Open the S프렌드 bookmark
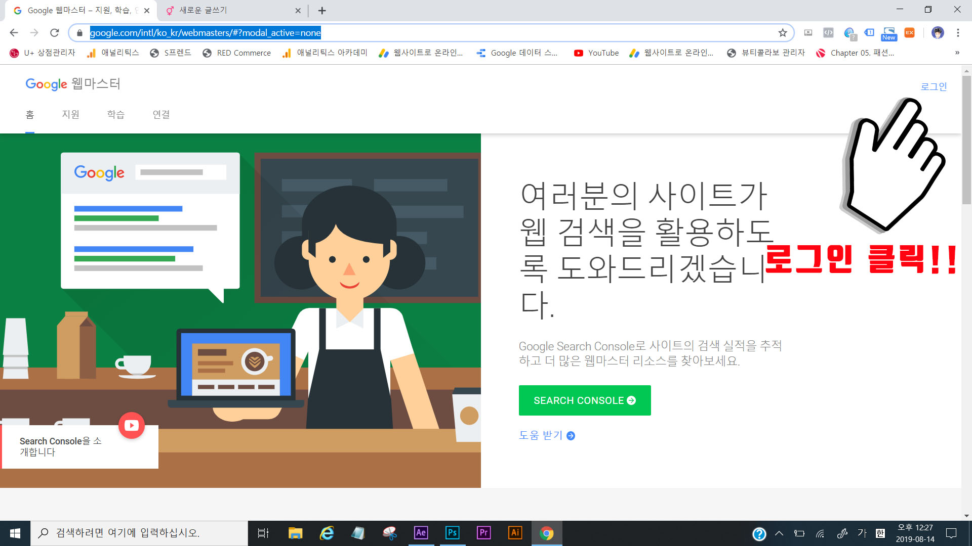Screen dimensions: 972x546 click(x=171, y=53)
